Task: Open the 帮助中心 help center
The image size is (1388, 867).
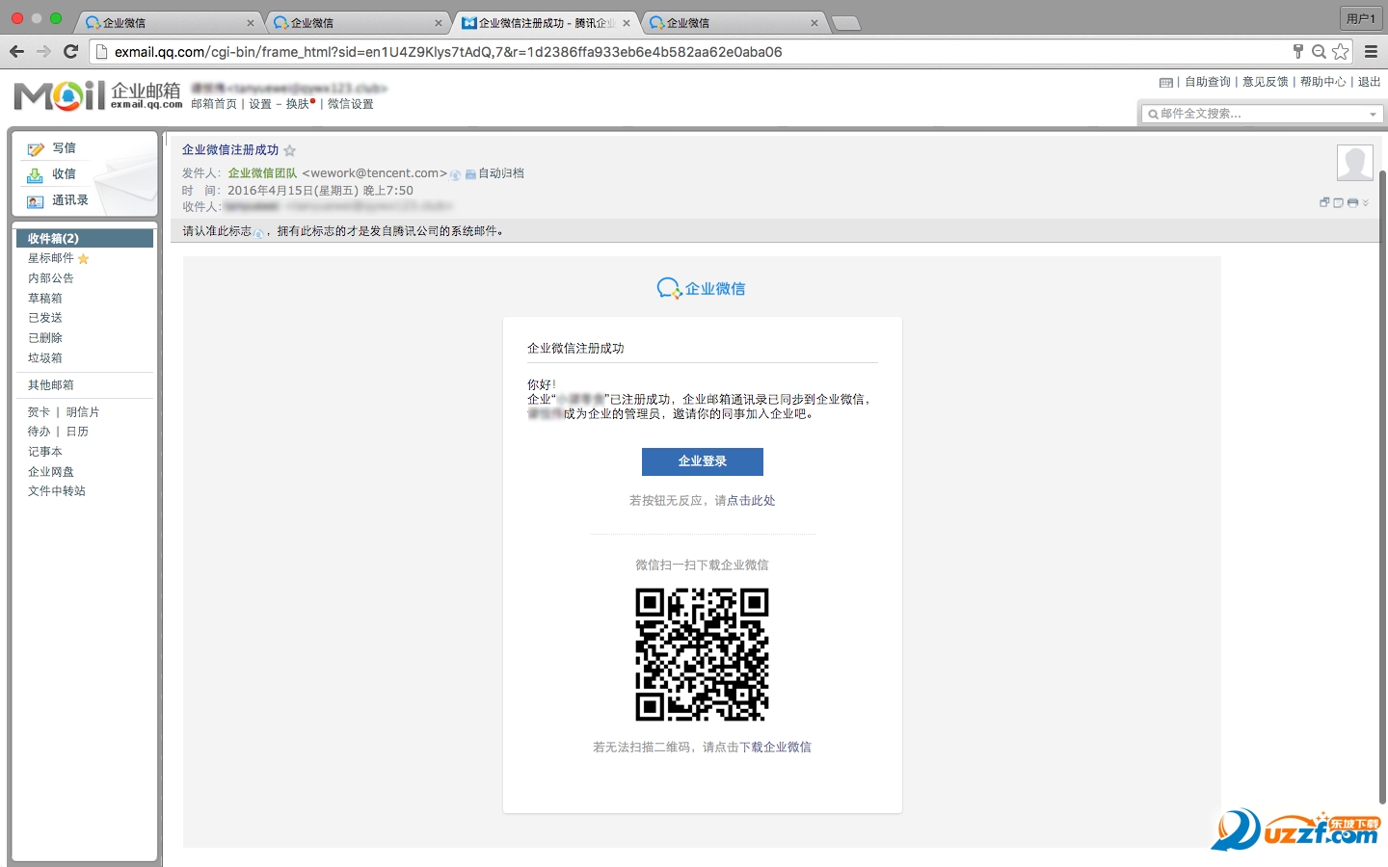Action: [1323, 82]
